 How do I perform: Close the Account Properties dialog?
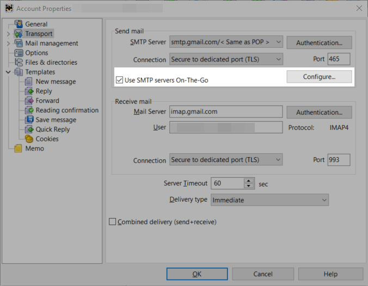(359, 9)
